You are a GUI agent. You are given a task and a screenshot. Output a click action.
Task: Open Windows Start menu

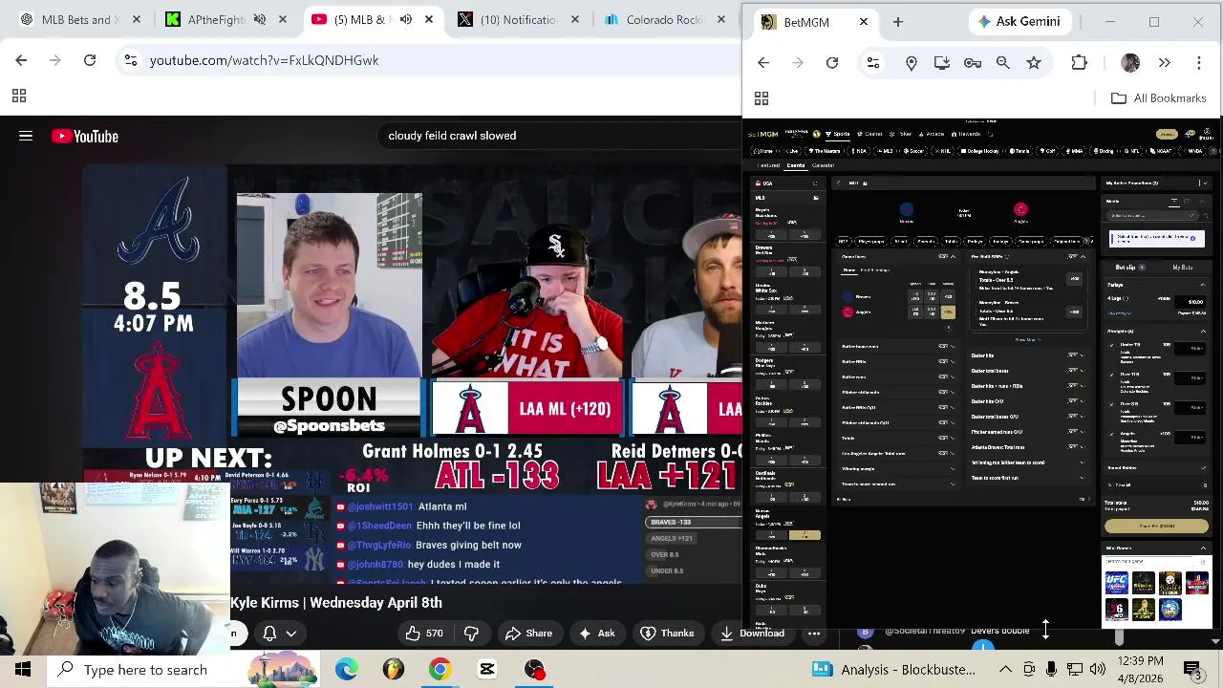23,669
